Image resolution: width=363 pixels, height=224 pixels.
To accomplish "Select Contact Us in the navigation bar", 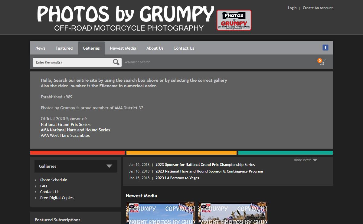I will (x=184, y=48).
